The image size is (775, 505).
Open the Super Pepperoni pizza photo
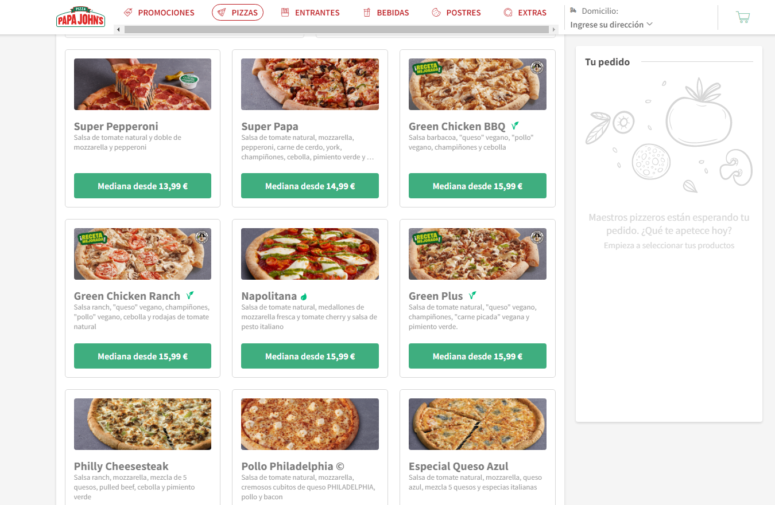click(142, 84)
